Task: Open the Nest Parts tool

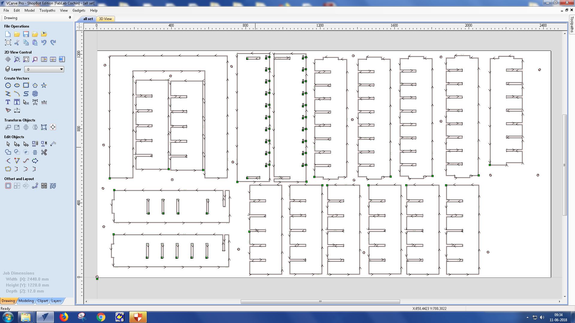Action: [x=53, y=186]
